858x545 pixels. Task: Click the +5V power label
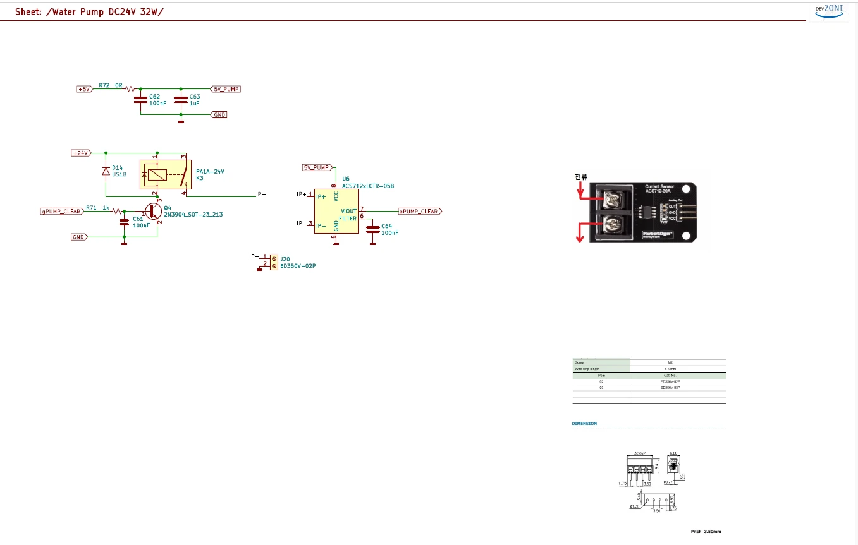[x=85, y=89]
